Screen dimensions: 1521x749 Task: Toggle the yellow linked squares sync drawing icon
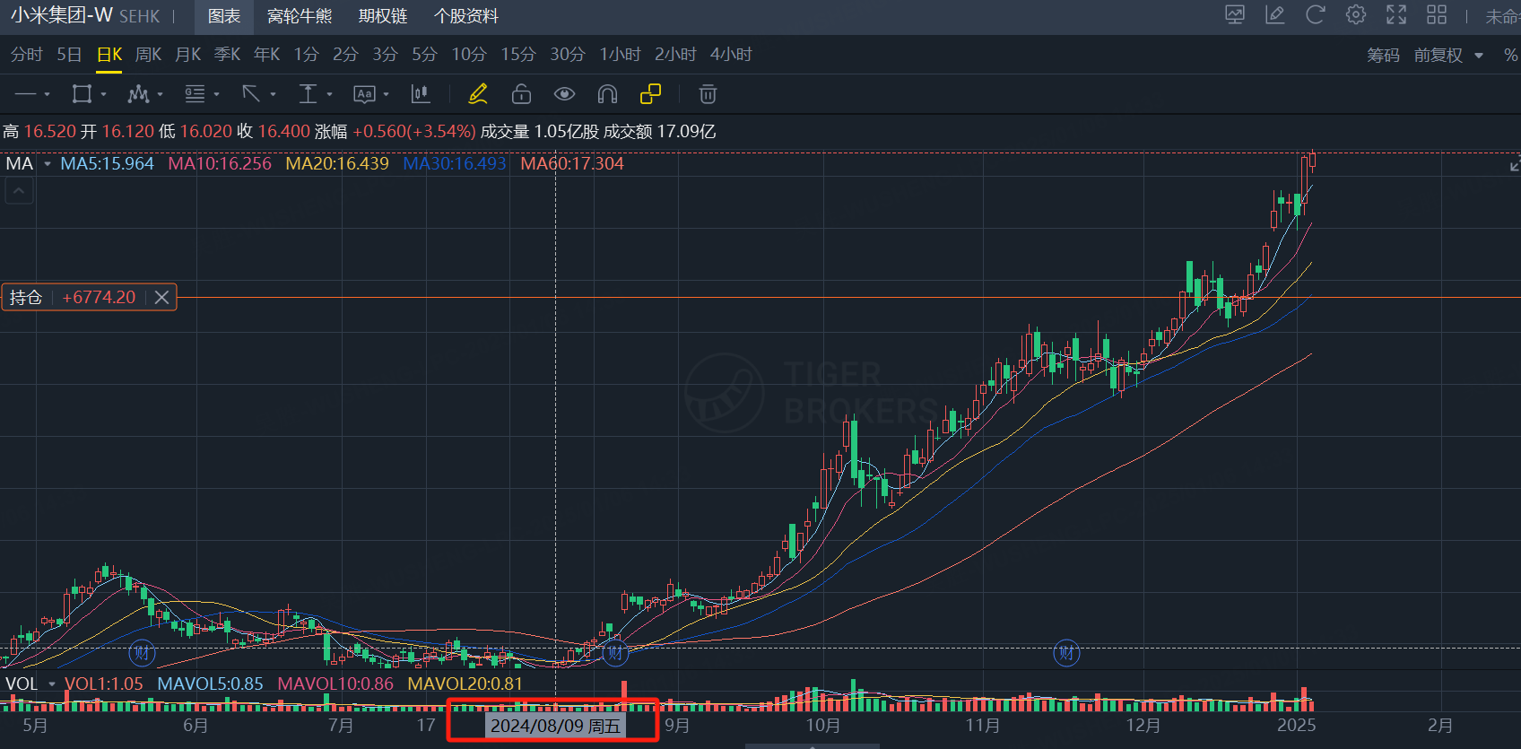(x=650, y=94)
